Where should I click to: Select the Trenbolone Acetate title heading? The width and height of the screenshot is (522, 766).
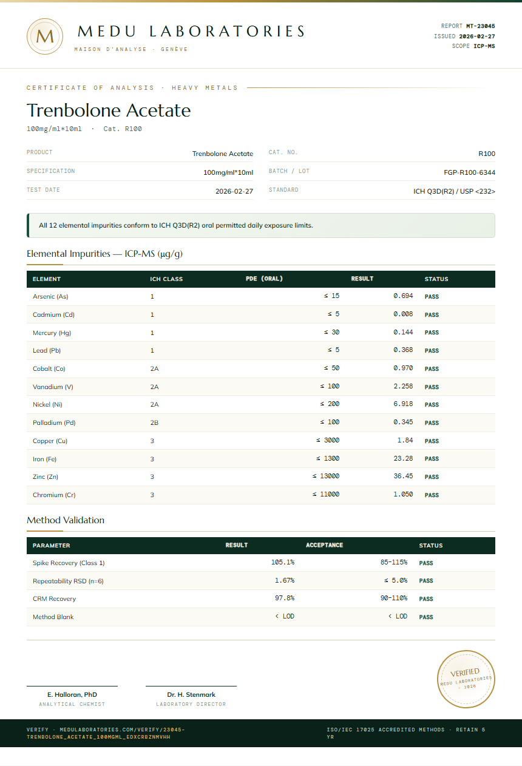point(109,110)
